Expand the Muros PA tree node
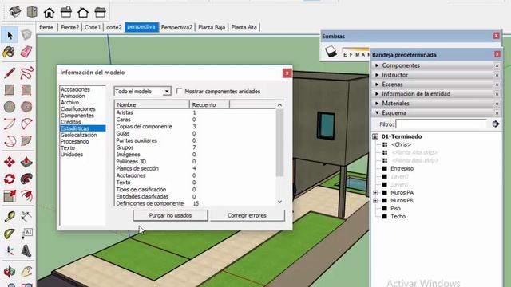Screen dimensions: 511x287 [x=375, y=193]
